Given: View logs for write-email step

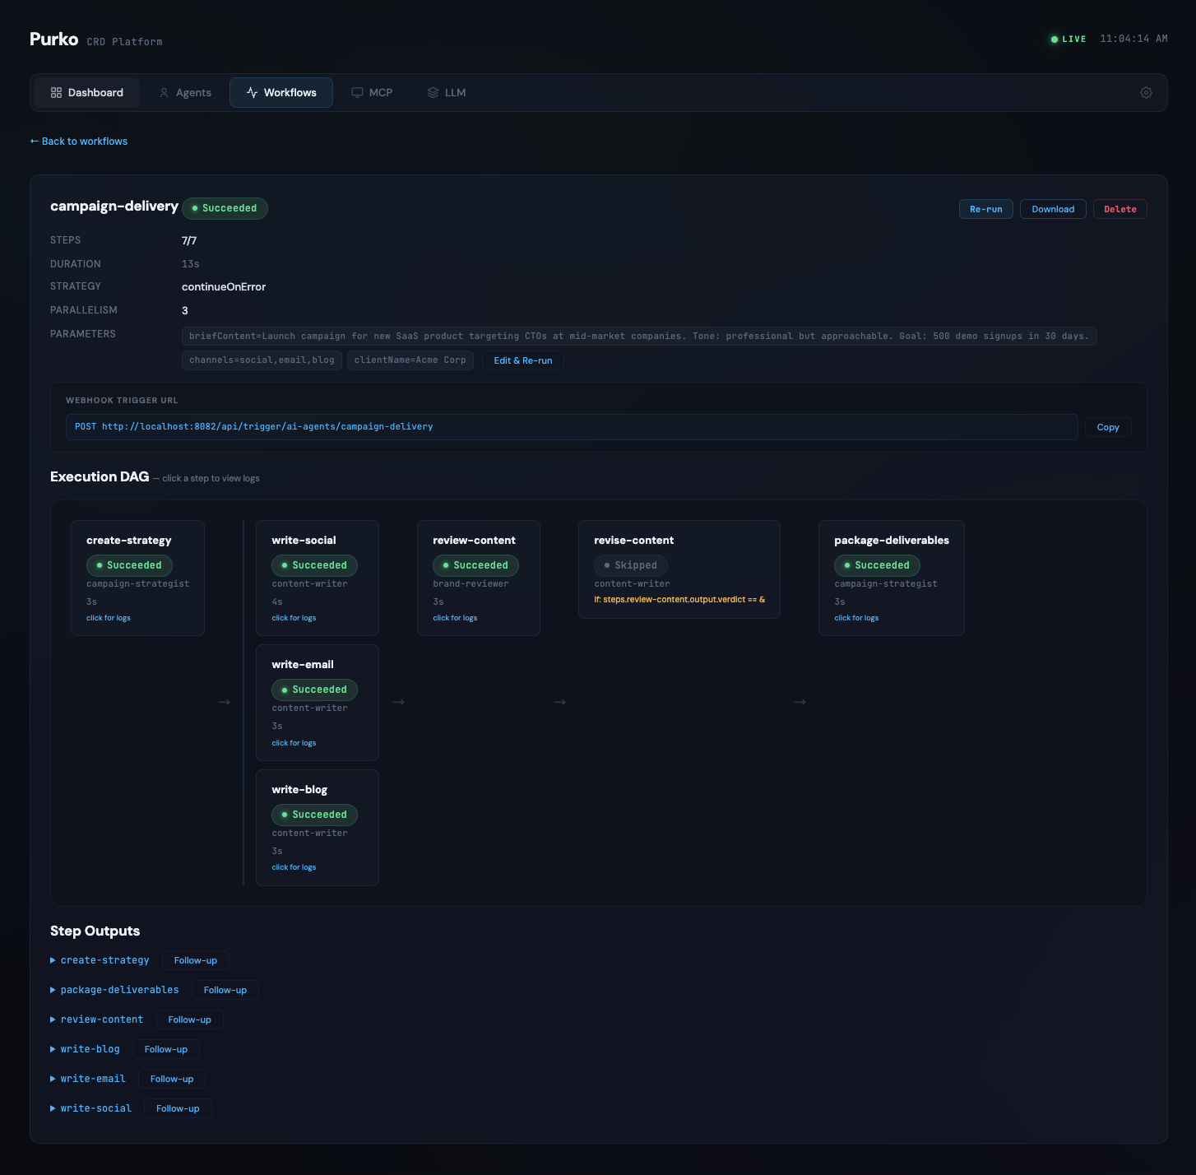Looking at the screenshot, I should 294,743.
